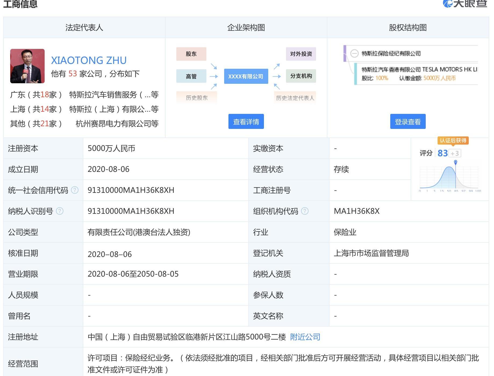Click 登录查看 to view equity structure
Screen dimensions: 494x376
point(408,122)
